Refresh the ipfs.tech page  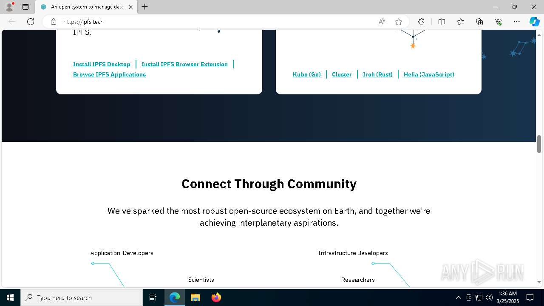coord(31,22)
